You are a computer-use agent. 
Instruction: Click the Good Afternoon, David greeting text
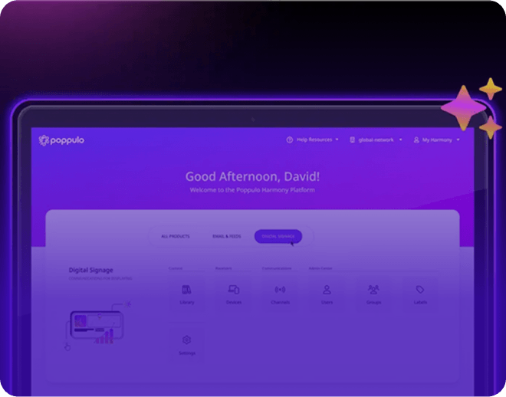click(252, 177)
